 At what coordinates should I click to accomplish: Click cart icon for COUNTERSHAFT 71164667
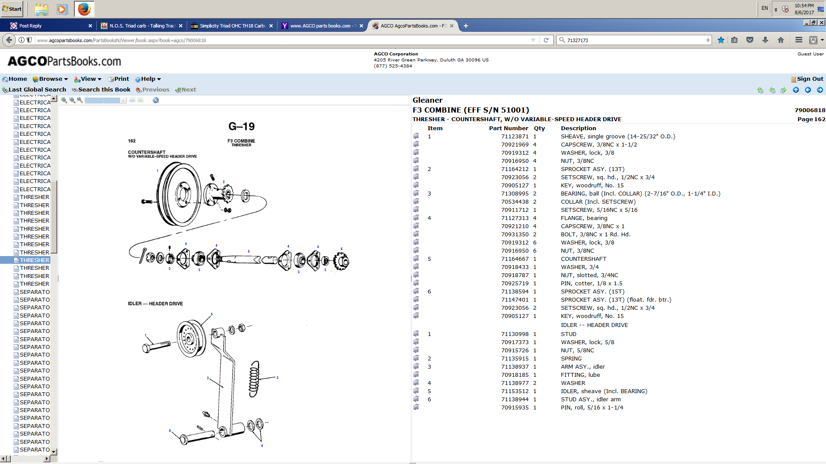416,259
